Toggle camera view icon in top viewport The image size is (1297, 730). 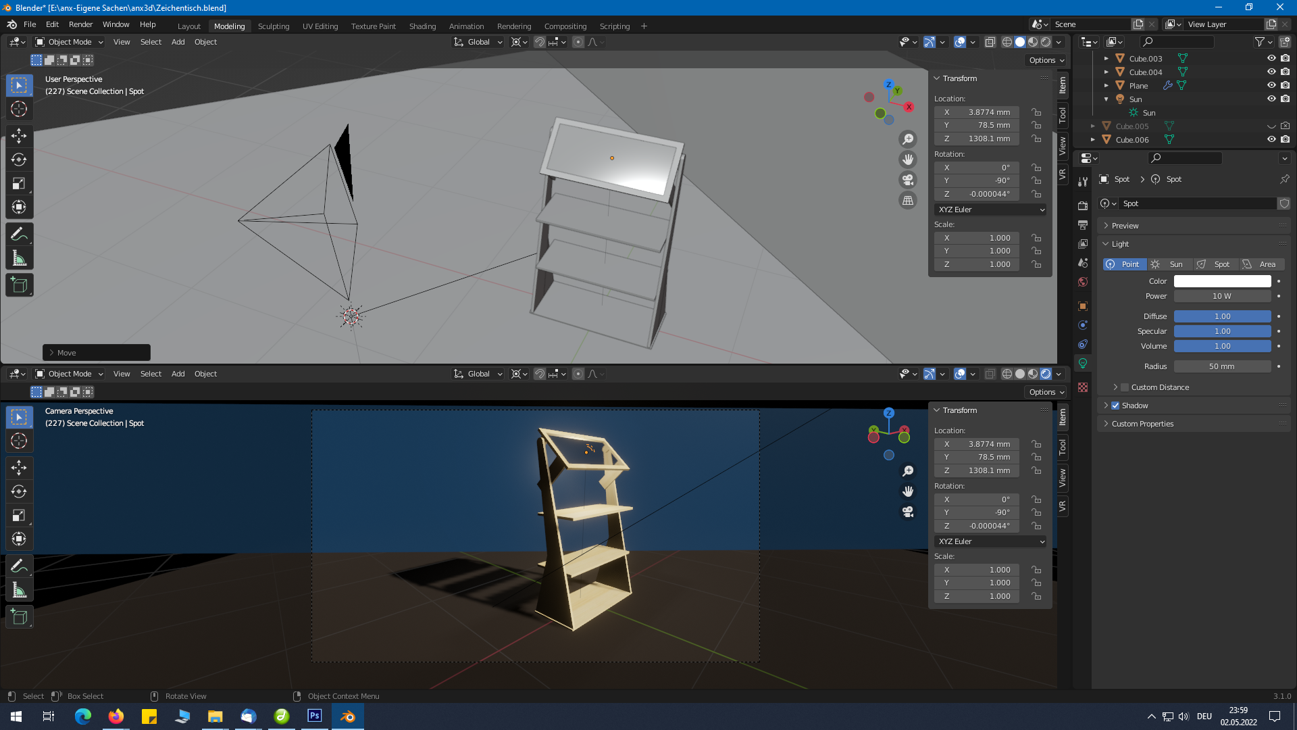pos(908,180)
